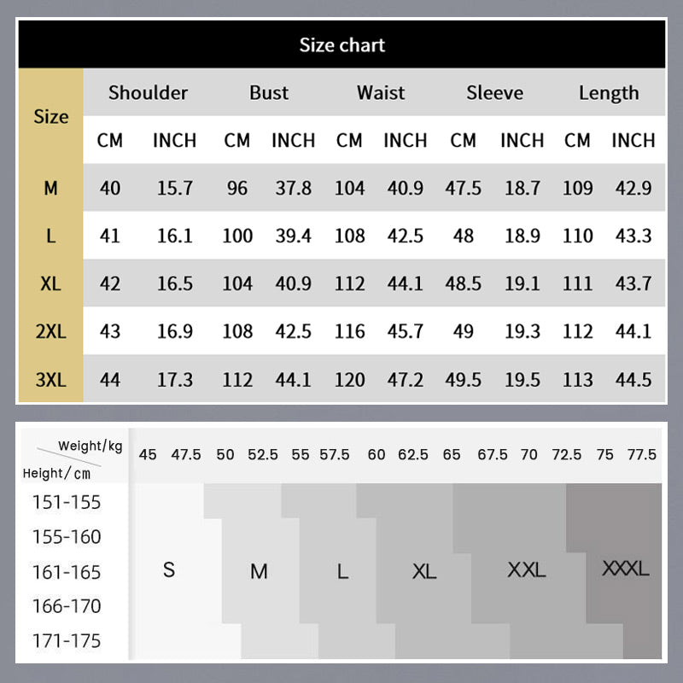
Task: Click the Weight/kg axis label
Action: pos(90,447)
